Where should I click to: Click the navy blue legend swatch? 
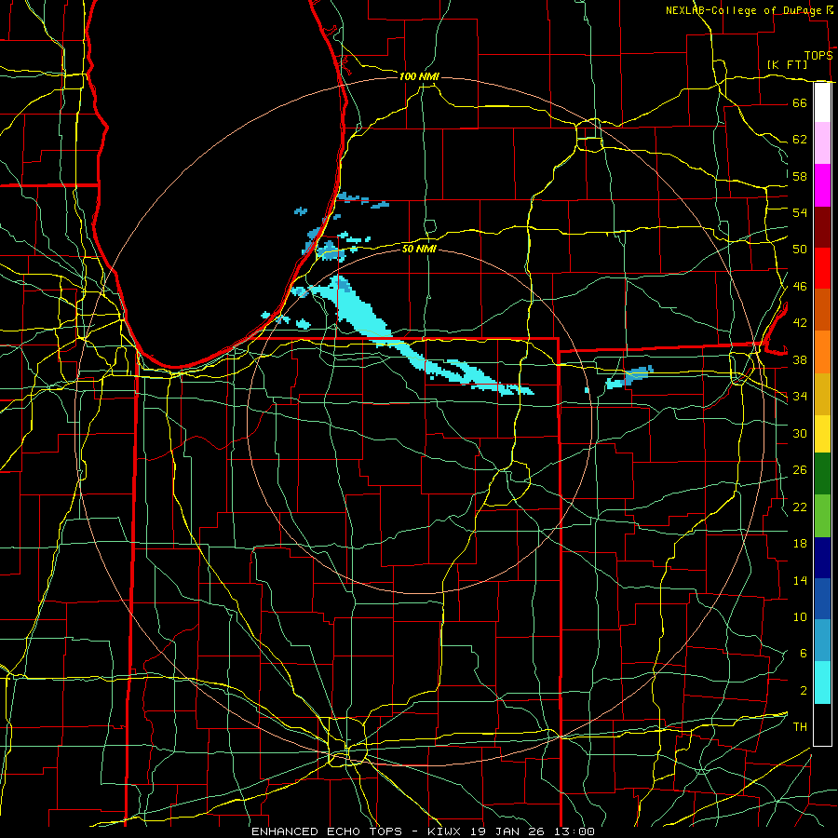pyautogui.click(x=822, y=558)
